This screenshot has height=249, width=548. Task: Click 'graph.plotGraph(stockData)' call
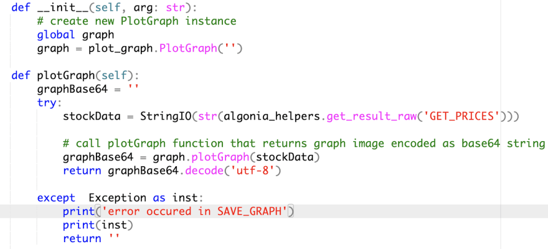(236, 157)
